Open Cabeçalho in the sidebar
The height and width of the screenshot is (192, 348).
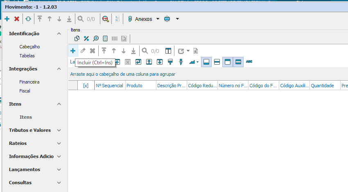click(29, 47)
